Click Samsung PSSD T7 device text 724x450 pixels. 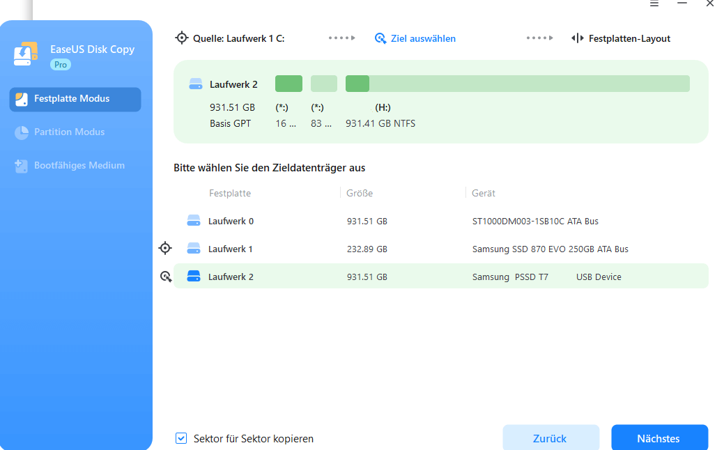point(510,277)
